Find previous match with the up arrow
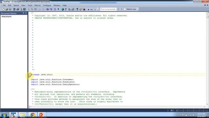This screenshot has width=209, height=118. [x=121, y=9]
